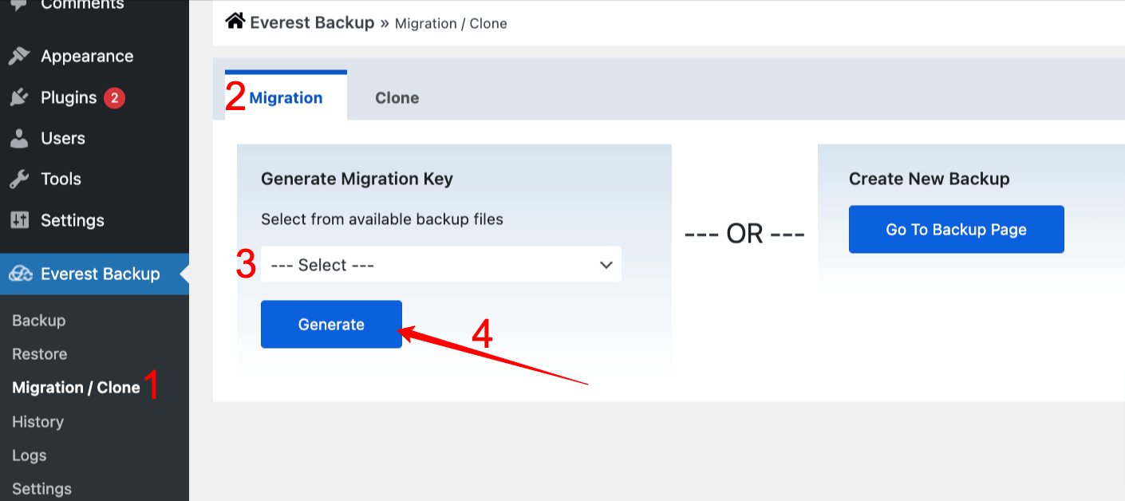Switch to the Clone tab
The width and height of the screenshot is (1125, 501).
tap(397, 97)
